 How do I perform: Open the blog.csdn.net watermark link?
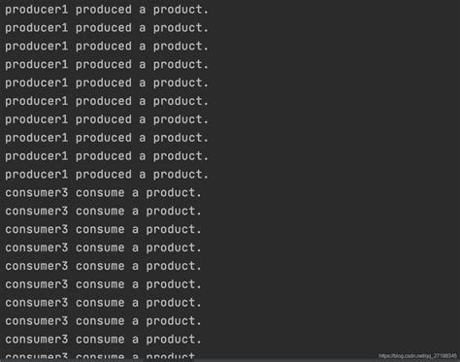pyautogui.click(x=417, y=356)
